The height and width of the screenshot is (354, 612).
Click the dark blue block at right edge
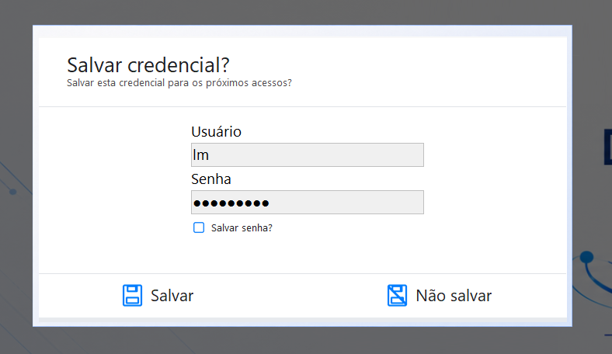[607, 147]
